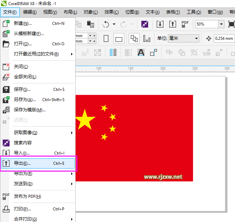Open the 视图 menu

coord(50,12)
